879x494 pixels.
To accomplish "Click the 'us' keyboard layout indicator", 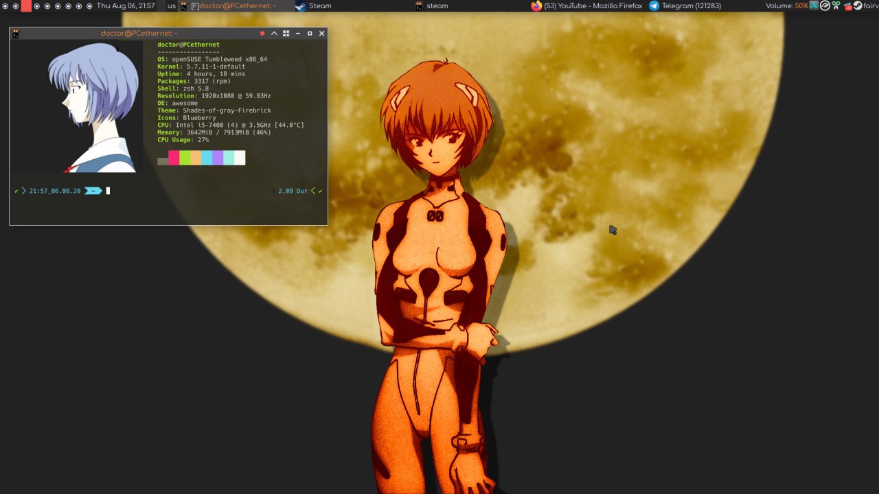I will coord(172,5).
